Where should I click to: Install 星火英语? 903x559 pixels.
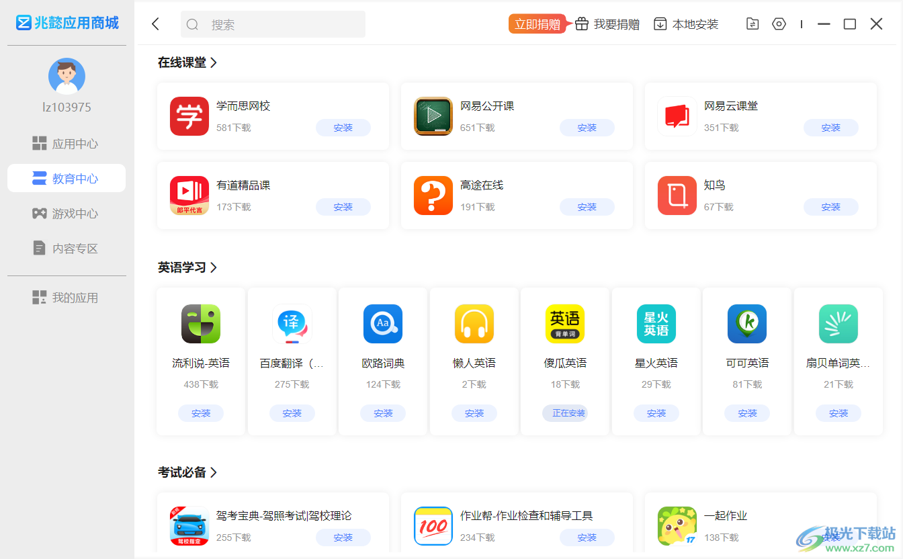click(656, 413)
